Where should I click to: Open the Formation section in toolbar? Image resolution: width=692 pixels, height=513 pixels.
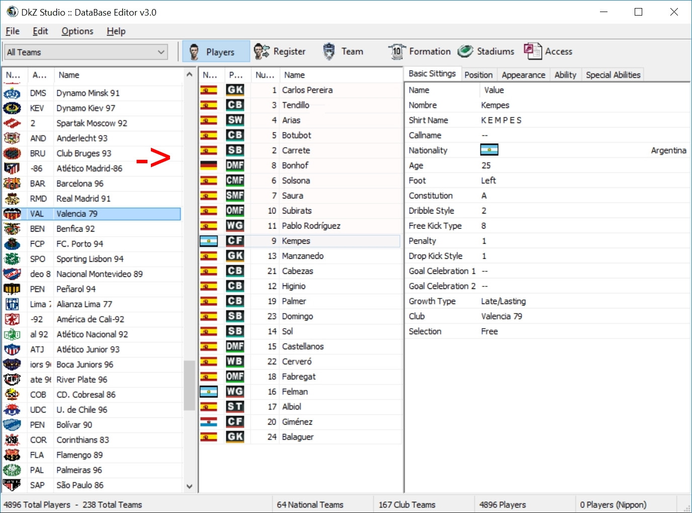[x=419, y=51]
